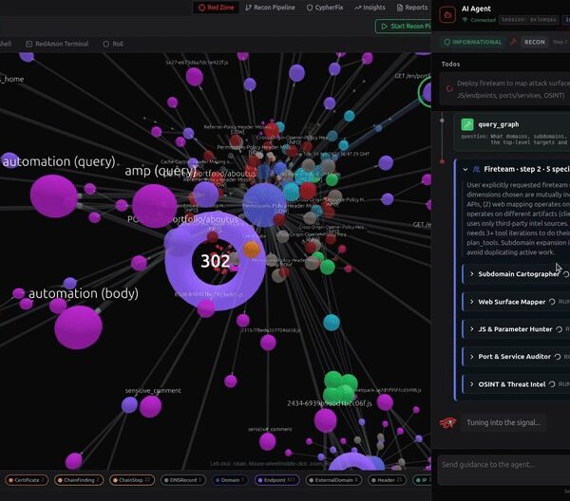Click the automation (body) magenta node
The image size is (570, 501).
(x=78, y=327)
